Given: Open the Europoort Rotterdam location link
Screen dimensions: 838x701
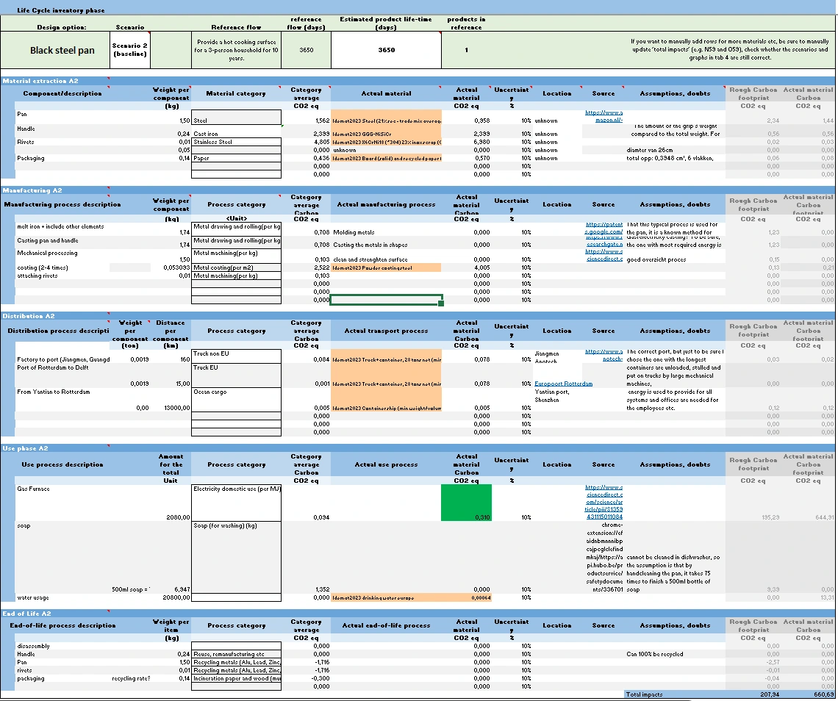Looking at the screenshot, I should (563, 384).
